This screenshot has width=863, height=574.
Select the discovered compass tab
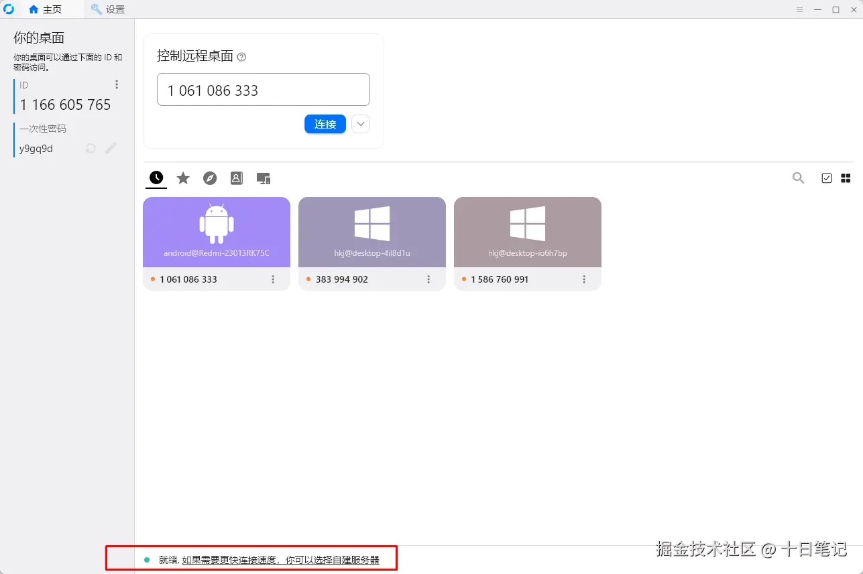(210, 178)
